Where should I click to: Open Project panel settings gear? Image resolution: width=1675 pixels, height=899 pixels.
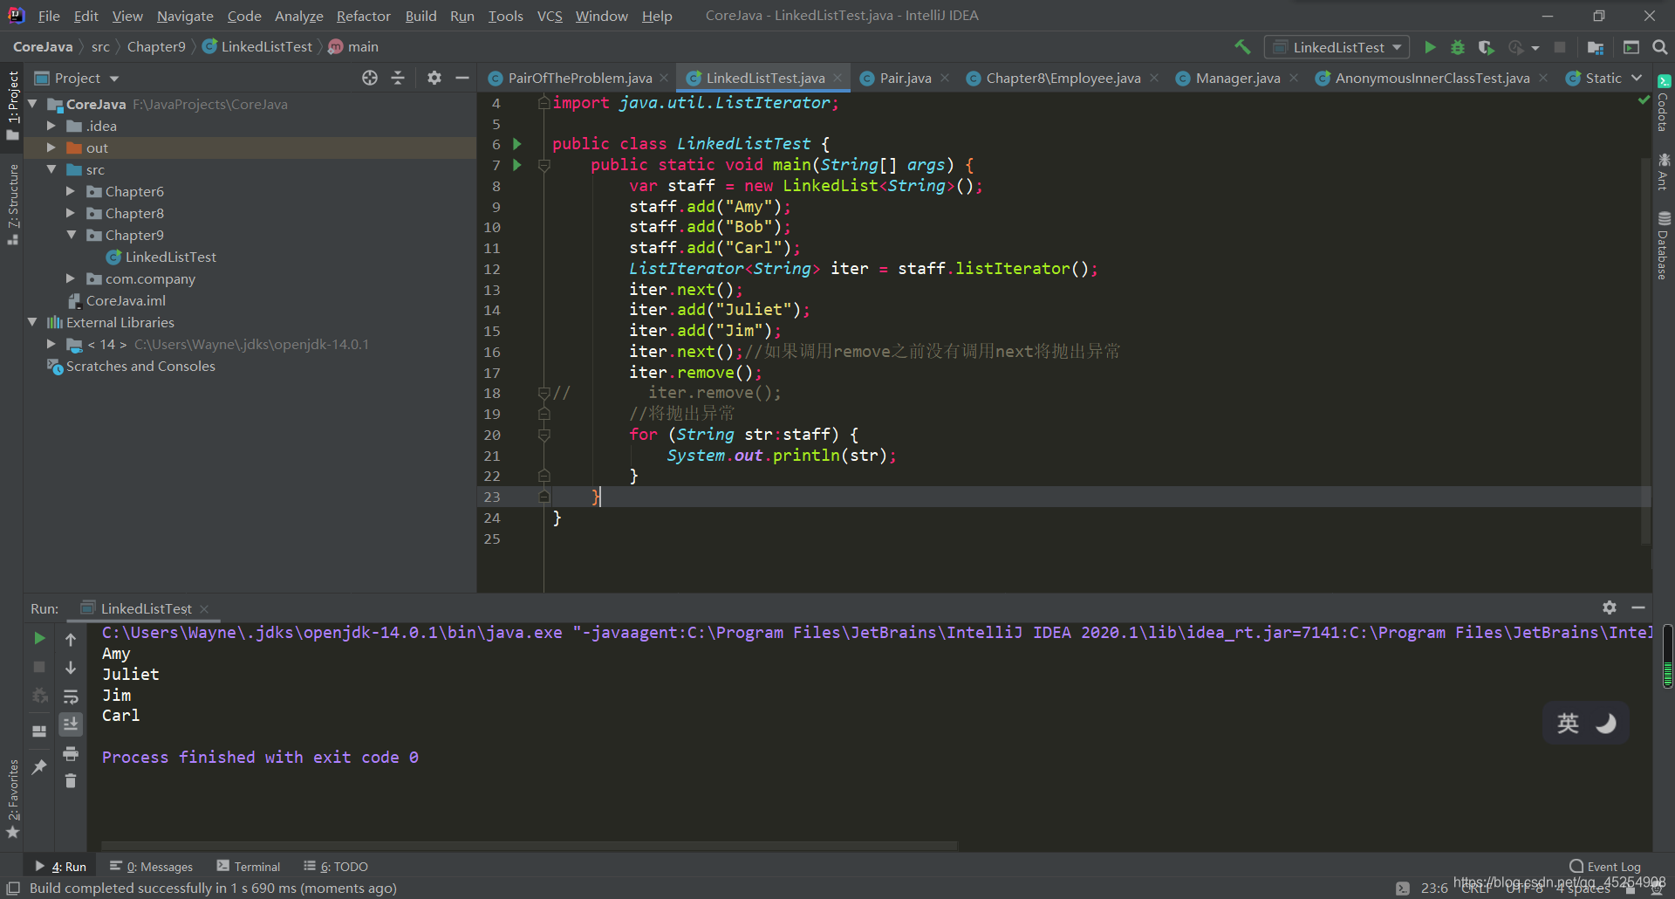434,78
